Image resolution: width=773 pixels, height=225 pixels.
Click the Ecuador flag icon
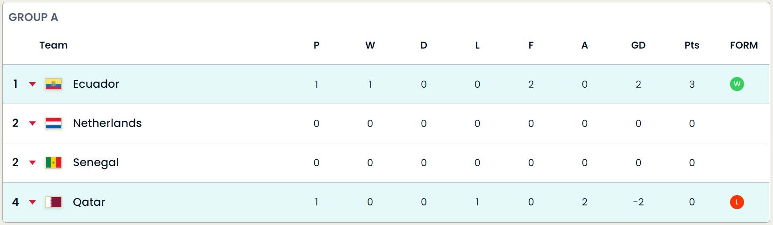53,84
